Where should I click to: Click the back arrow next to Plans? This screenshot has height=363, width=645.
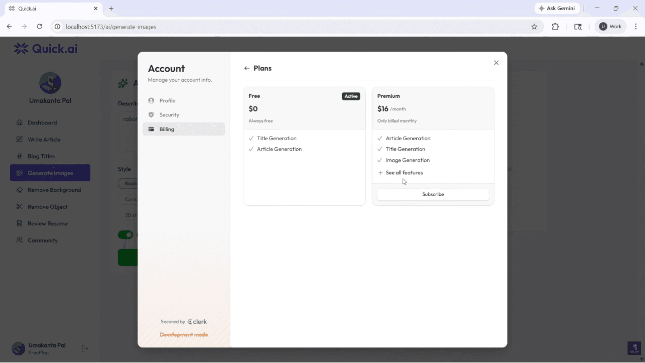[x=247, y=68]
